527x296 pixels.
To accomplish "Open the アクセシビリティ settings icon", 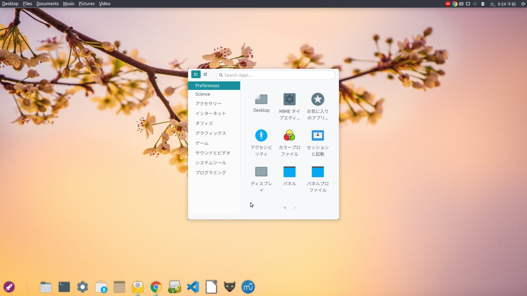I will (x=261, y=135).
